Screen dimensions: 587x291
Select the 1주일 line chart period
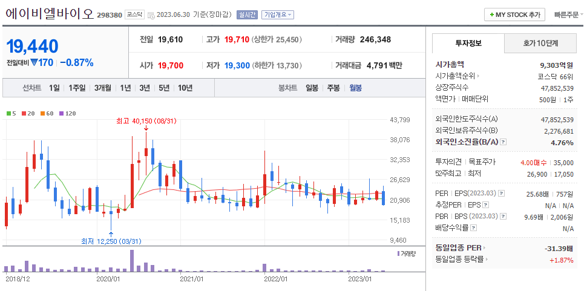coord(77,88)
